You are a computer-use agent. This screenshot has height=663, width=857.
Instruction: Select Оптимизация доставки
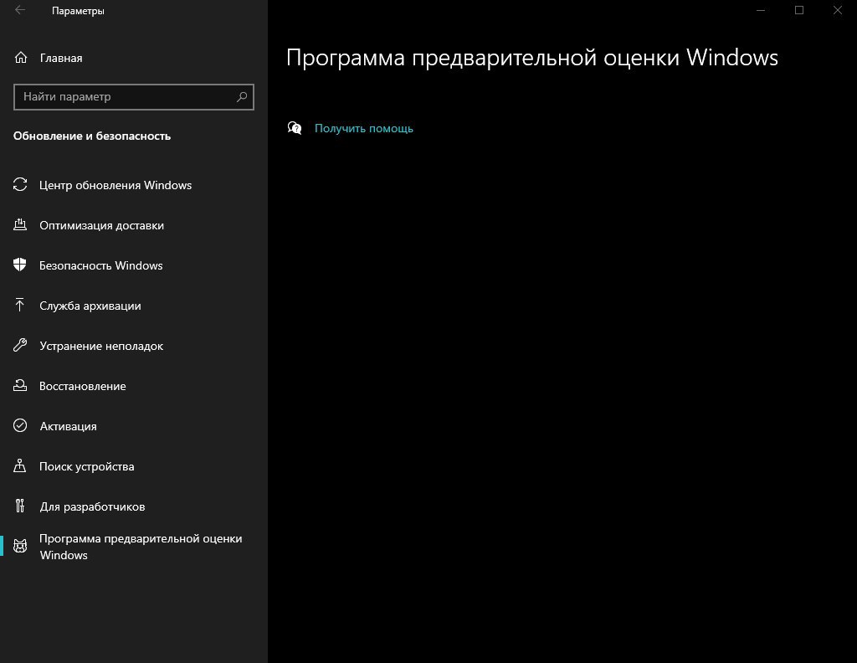(x=101, y=226)
